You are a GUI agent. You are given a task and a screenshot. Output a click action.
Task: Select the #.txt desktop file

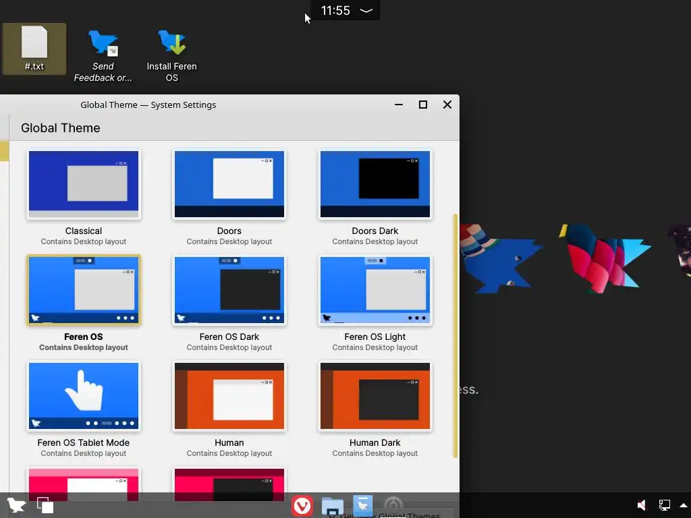(x=34, y=49)
